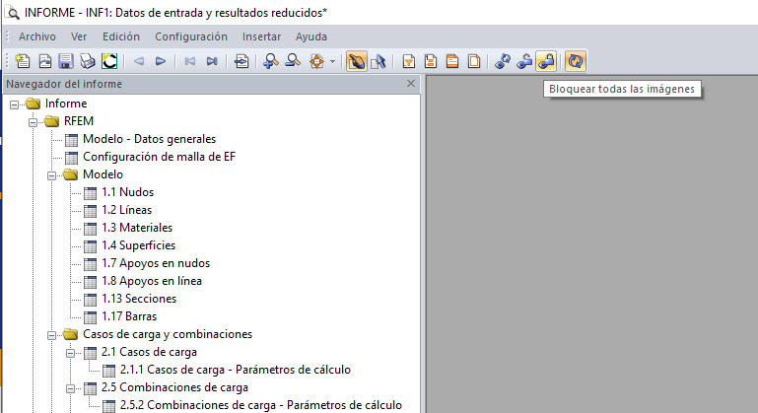Screen dimensions: 758x413
Task: Print the report using the printer icon
Action: point(88,61)
